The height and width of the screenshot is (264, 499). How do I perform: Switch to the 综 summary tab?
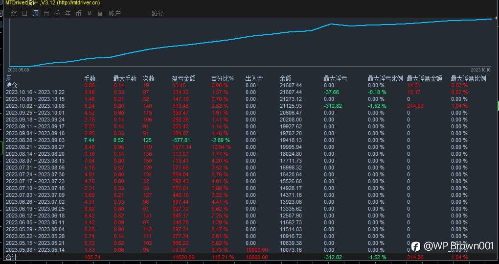[14, 13]
